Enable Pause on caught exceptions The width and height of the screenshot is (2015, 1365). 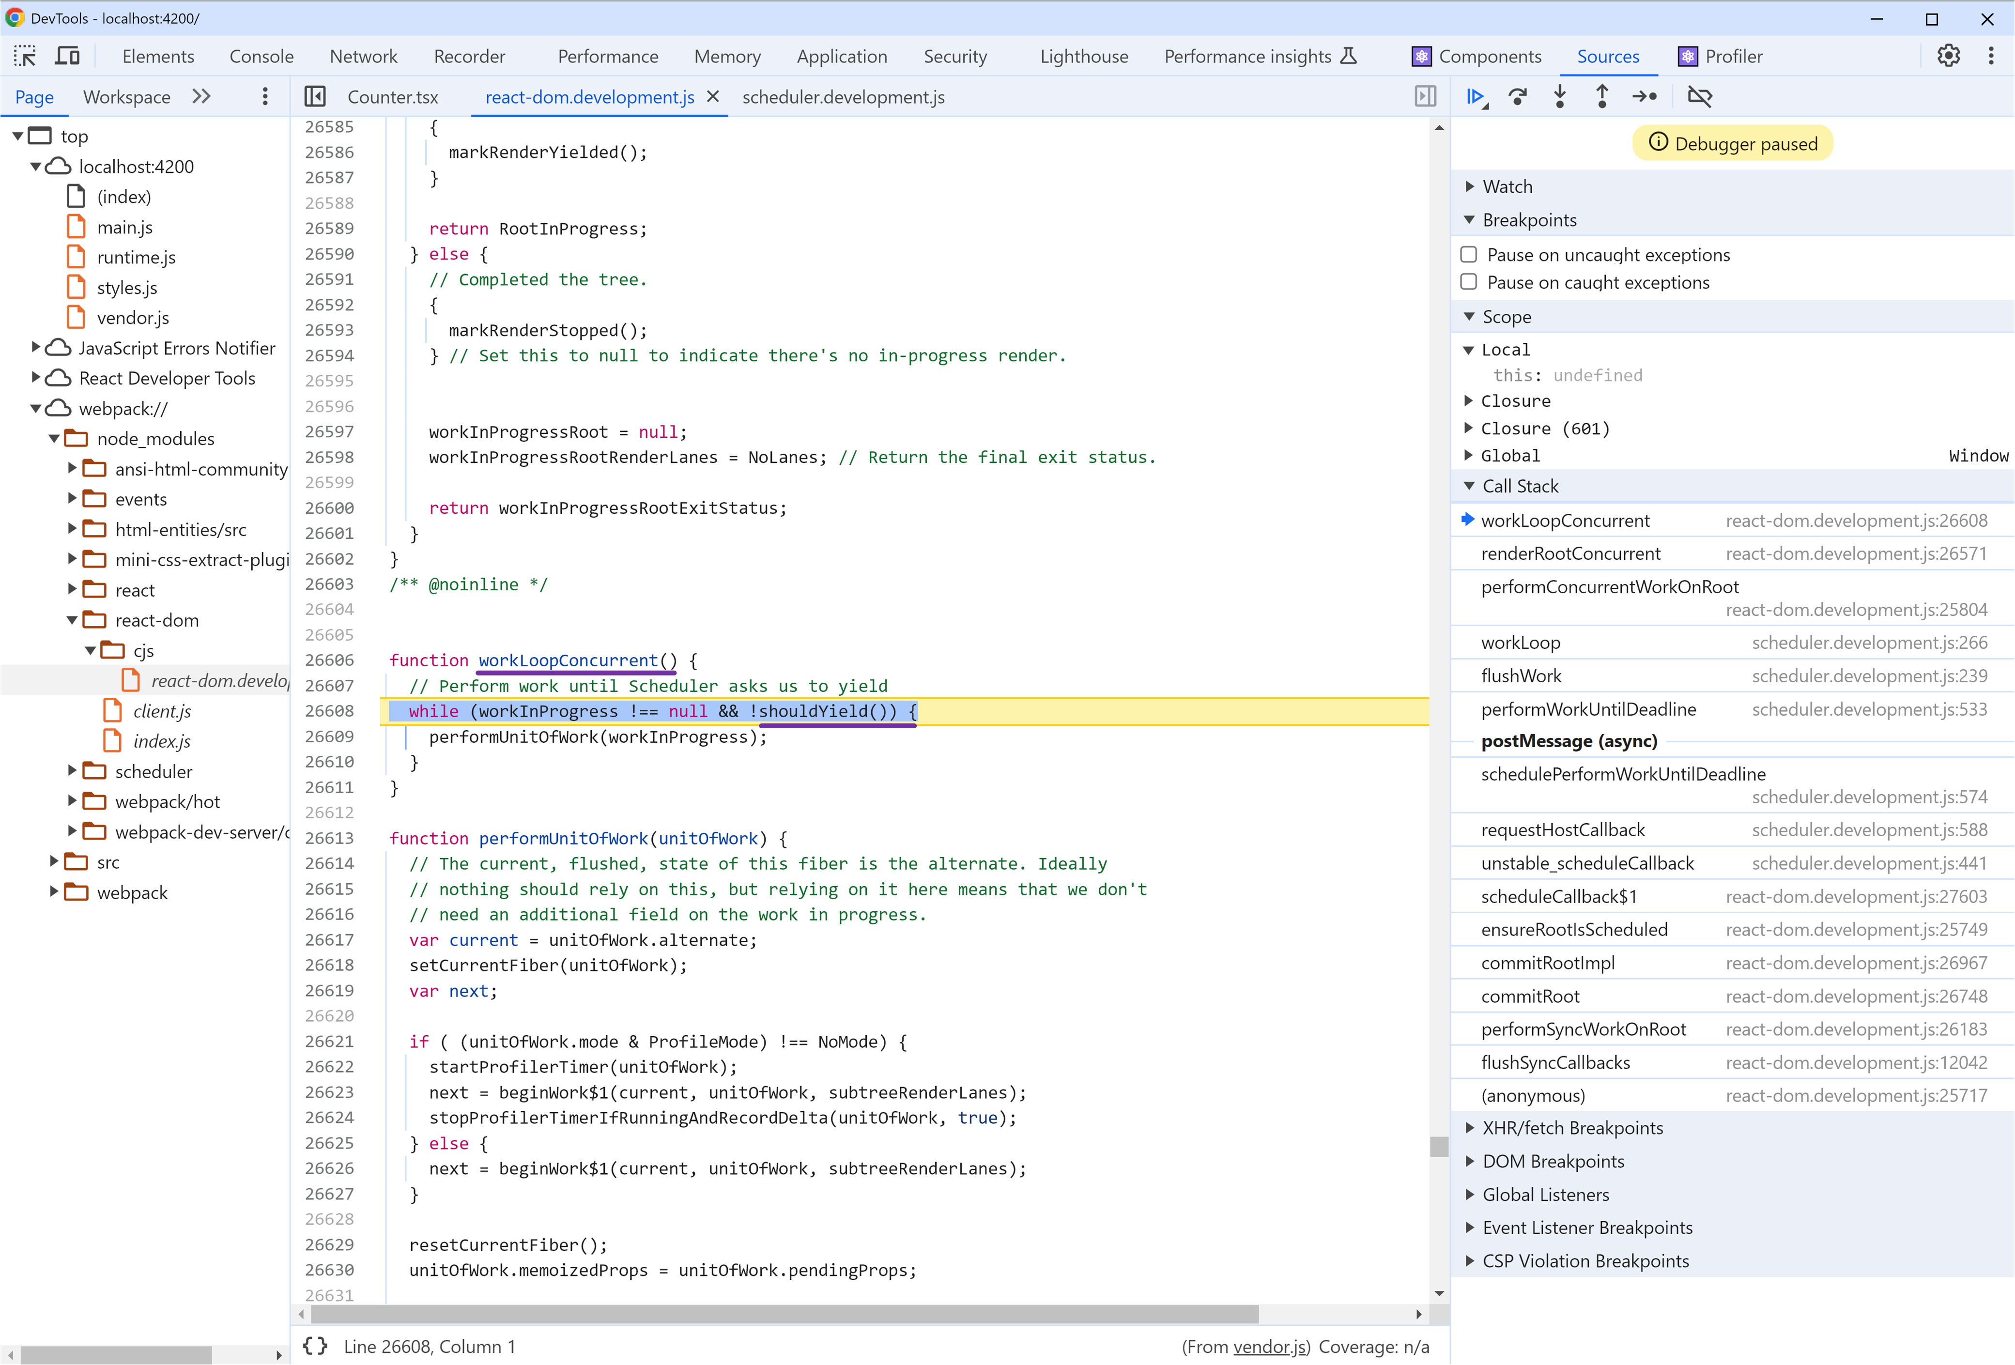[1469, 283]
